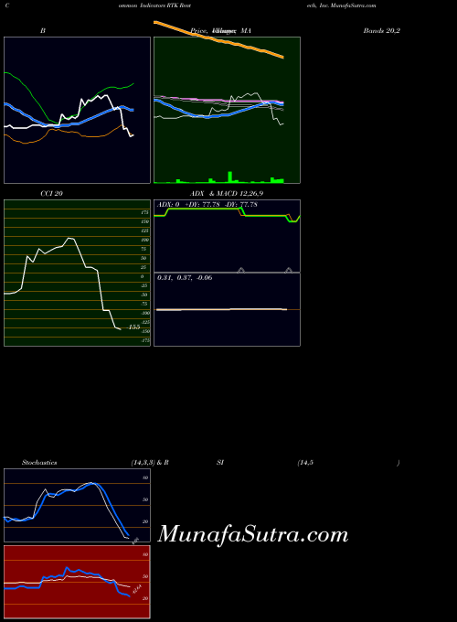This screenshot has width=457, height=622.
Task: Click the Stochastics 50 level label
Action: coord(145,499)
